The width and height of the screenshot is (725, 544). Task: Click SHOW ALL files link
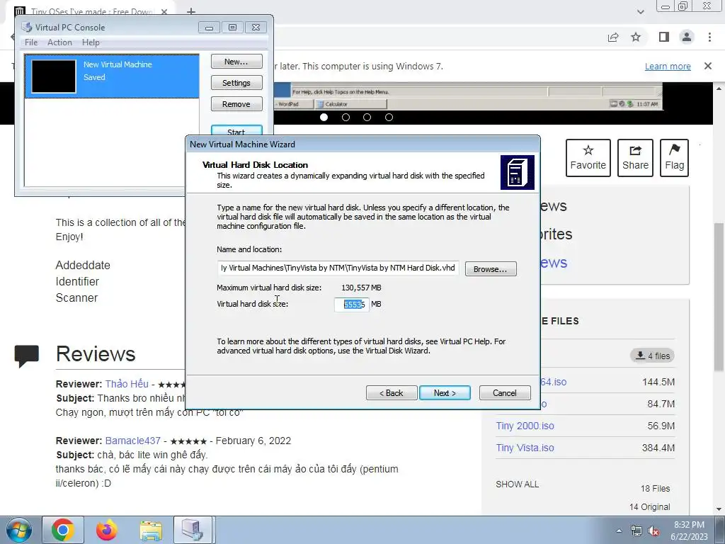(x=517, y=484)
